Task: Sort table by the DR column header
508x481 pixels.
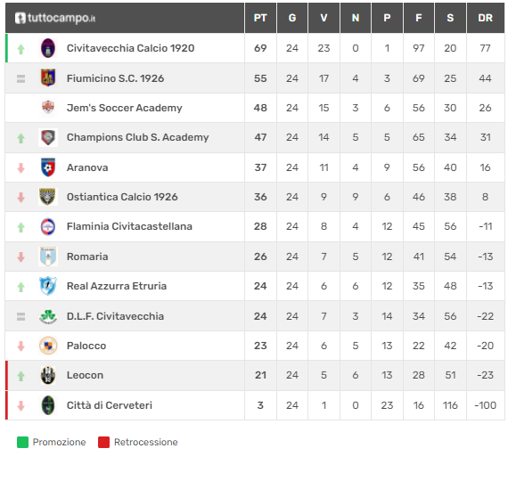Action: 486,18
